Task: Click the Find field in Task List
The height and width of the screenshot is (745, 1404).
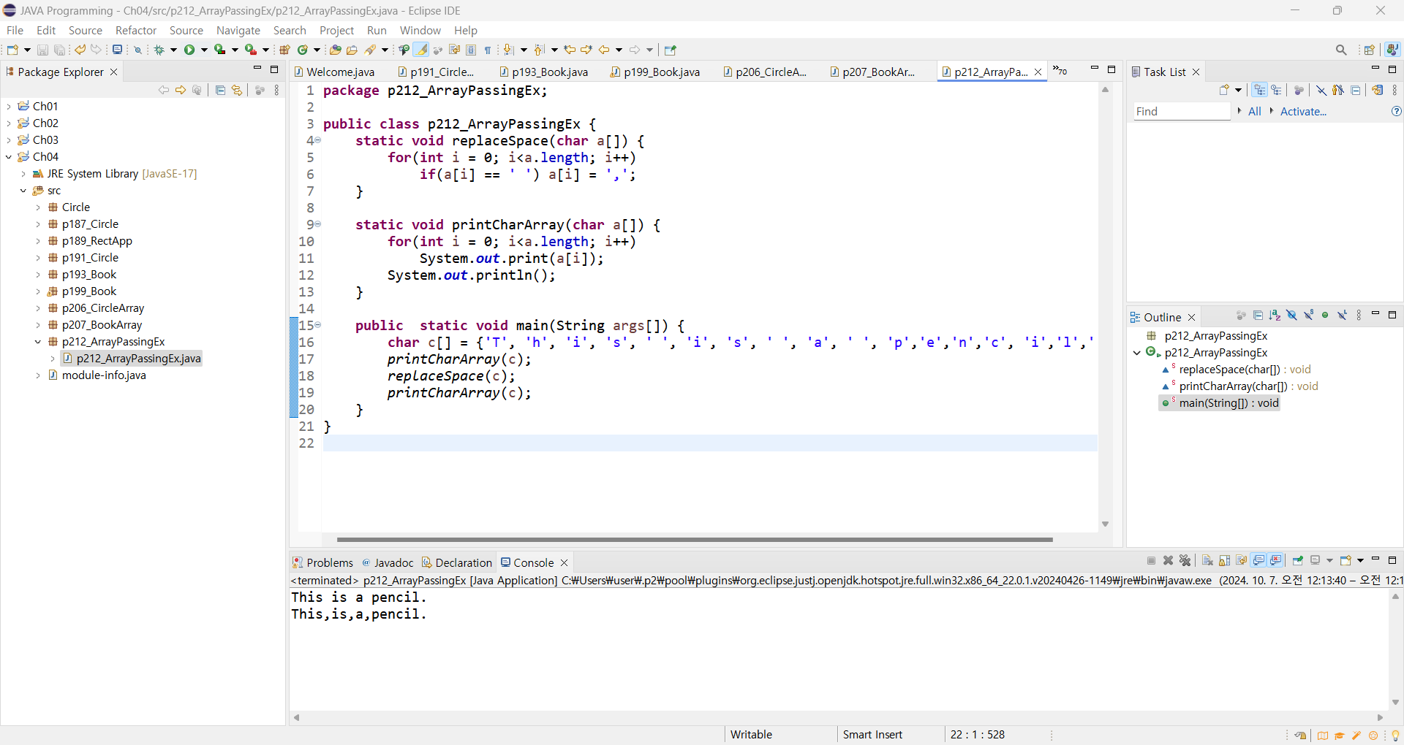Action: [1182, 111]
